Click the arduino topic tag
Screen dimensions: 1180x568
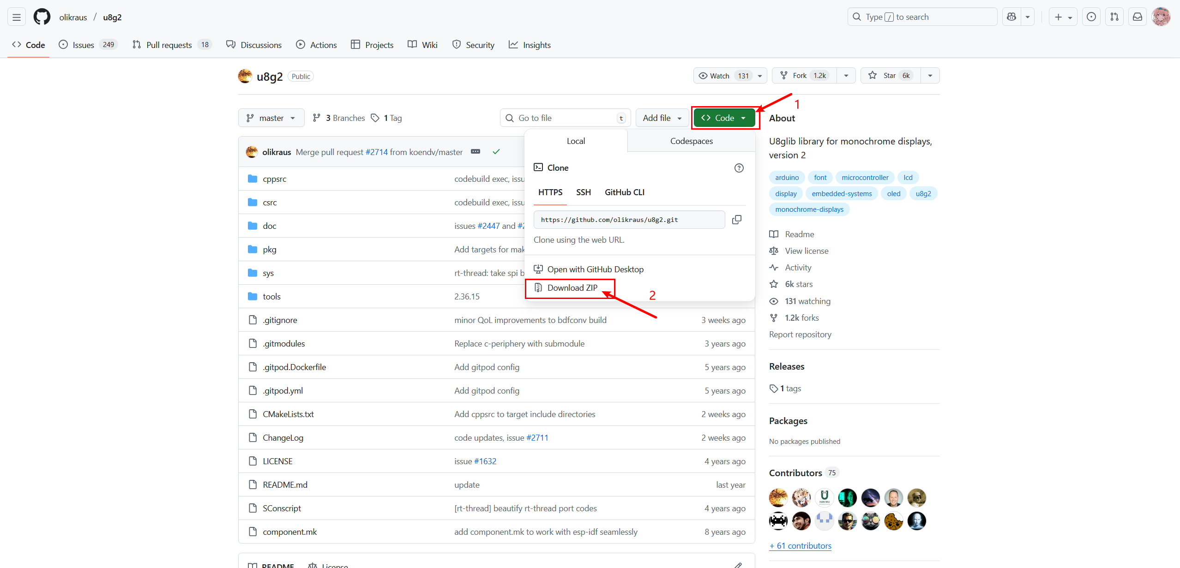787,178
